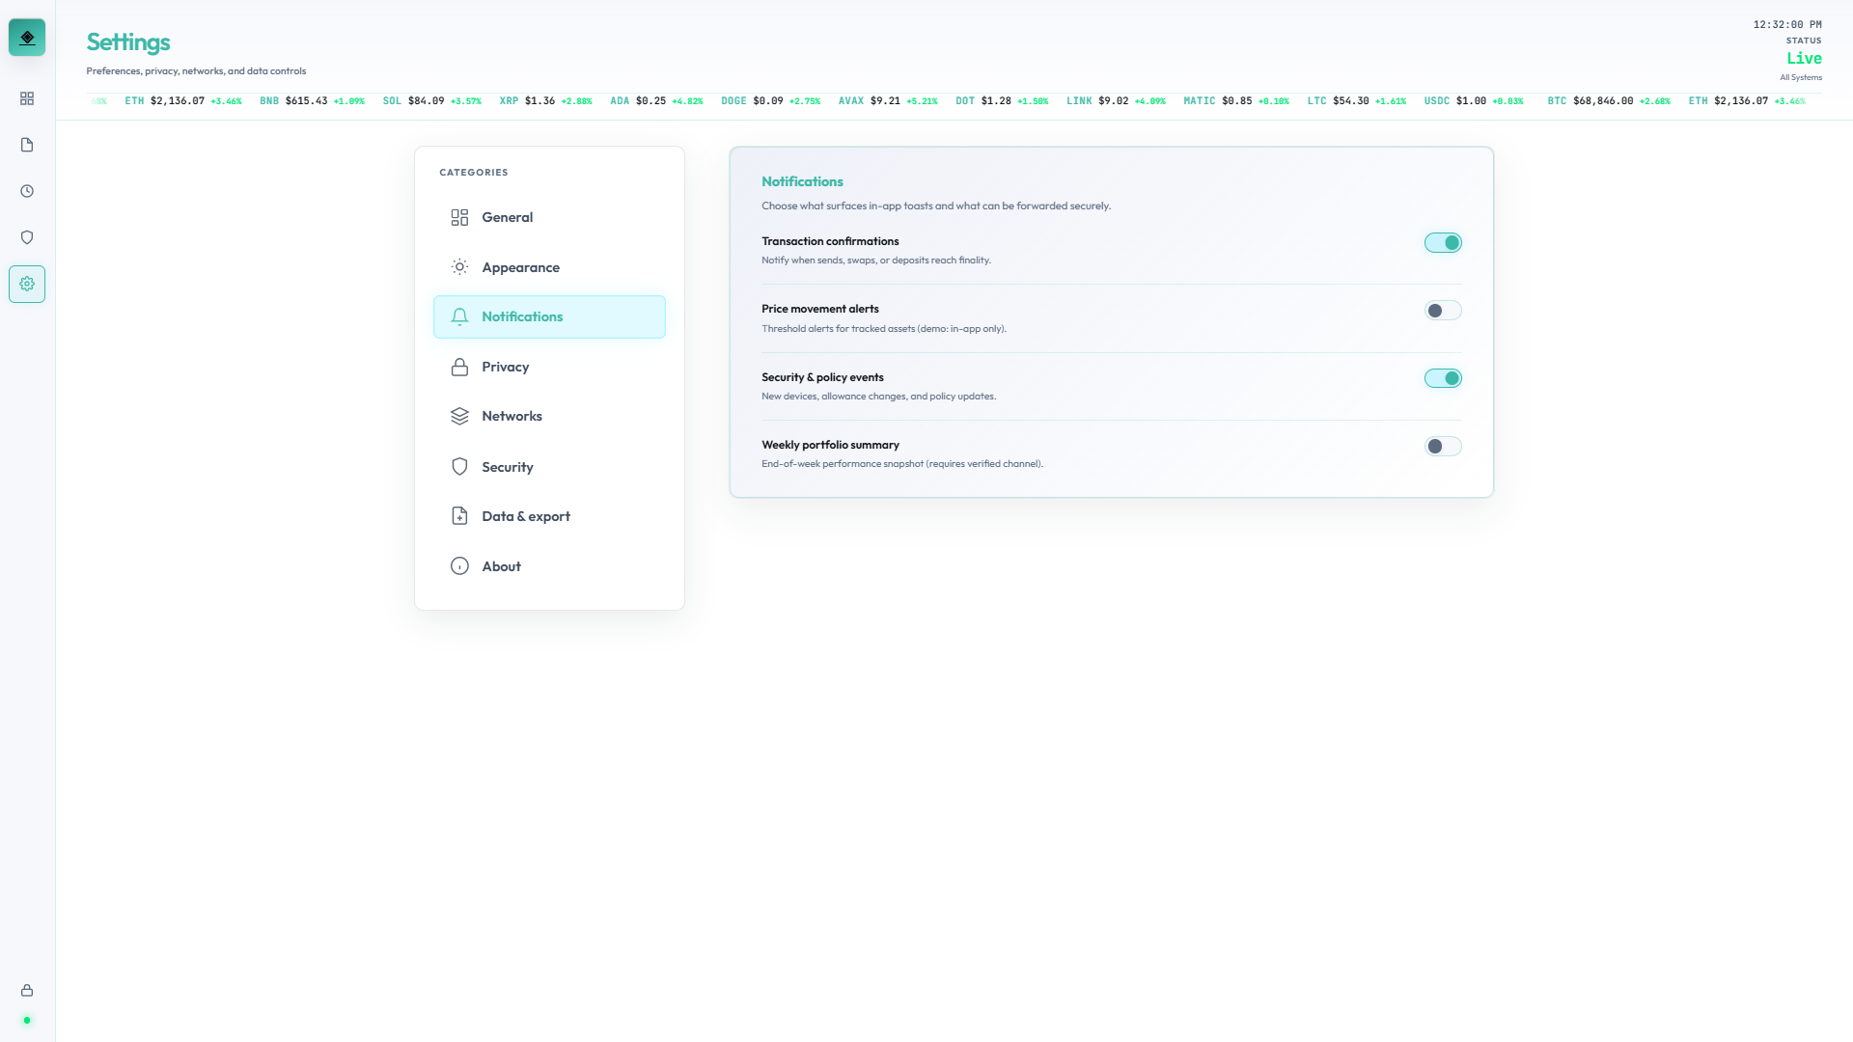Open the document sidebar icon
Viewport: 1853px width, 1042px height.
[27, 145]
